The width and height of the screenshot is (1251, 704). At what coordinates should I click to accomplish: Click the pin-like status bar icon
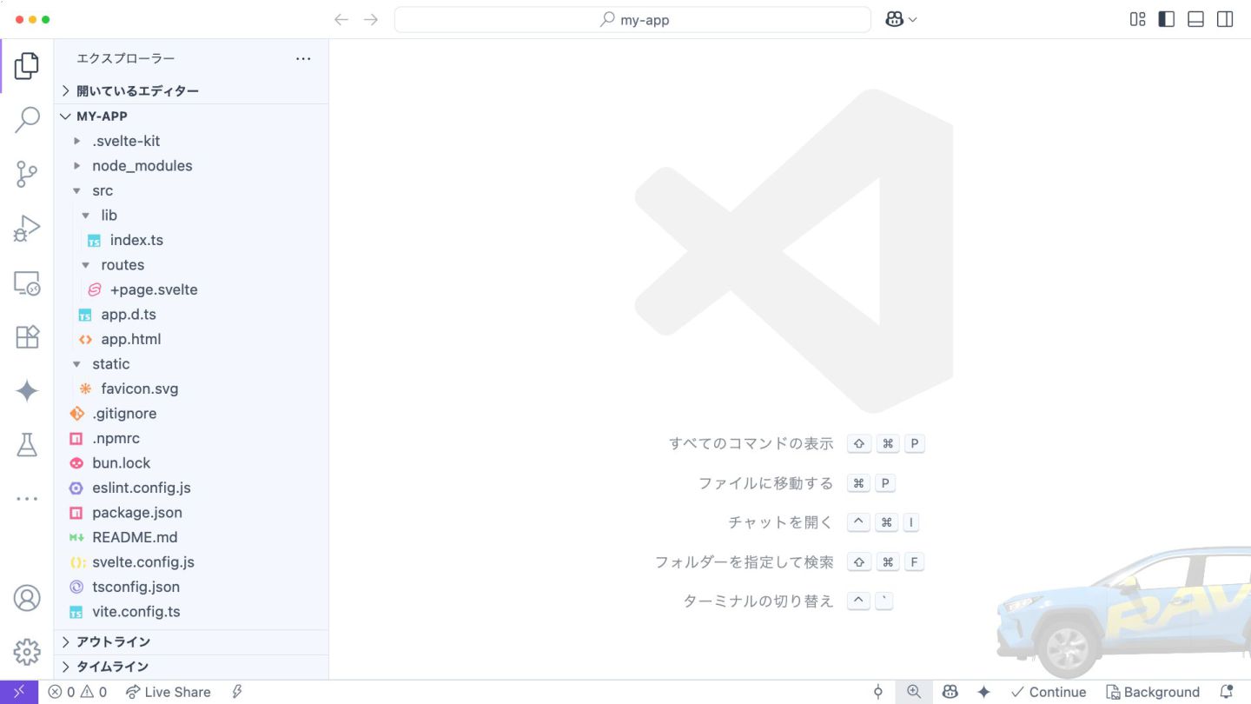point(878,692)
